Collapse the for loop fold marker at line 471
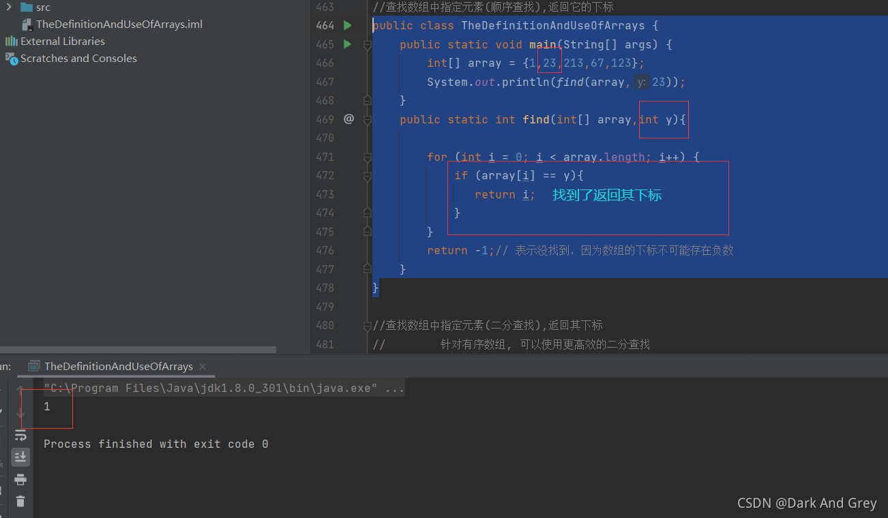 [x=367, y=157]
